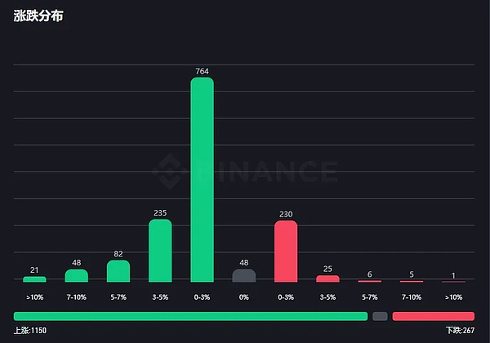The image size is (490, 343).
Task: Click the green 5-7% bar showing 82
Action: [x=118, y=271]
